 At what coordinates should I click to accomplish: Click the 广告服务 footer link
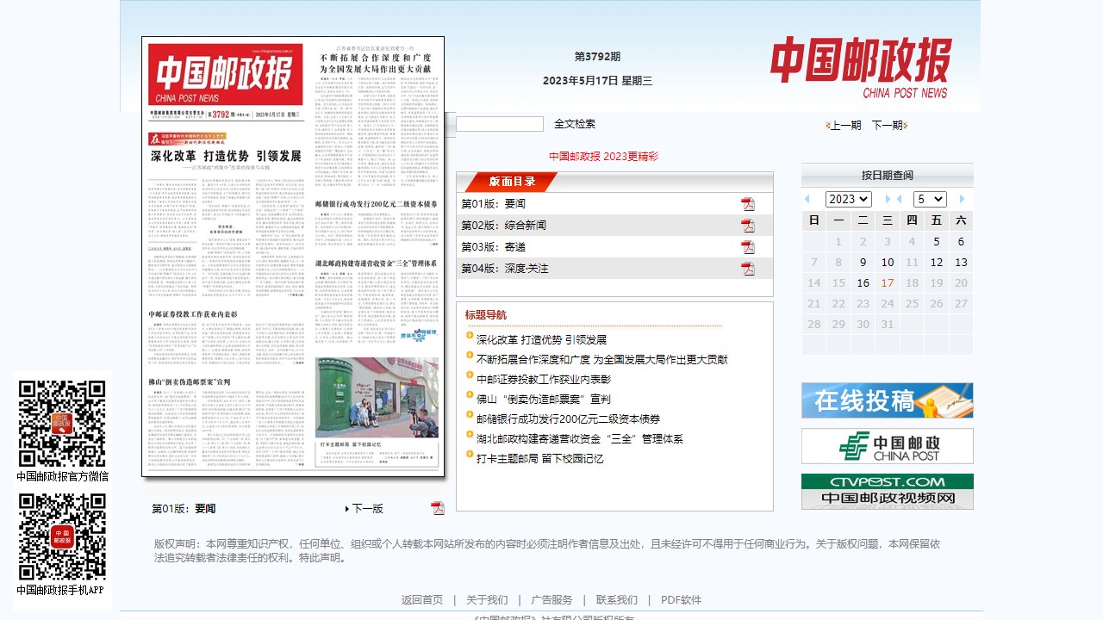coord(551,600)
